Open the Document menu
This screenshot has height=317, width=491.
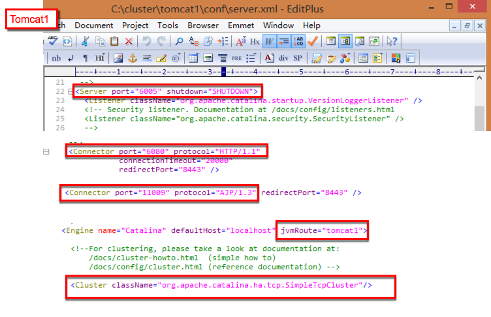[x=93, y=25]
